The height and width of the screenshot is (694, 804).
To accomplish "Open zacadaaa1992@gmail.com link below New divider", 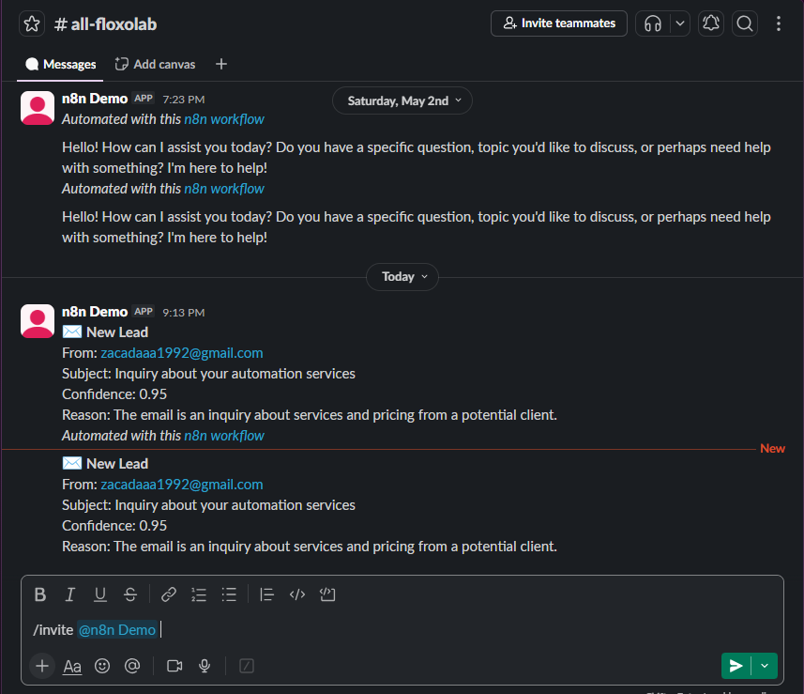I will pyautogui.click(x=181, y=485).
